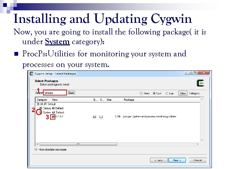Image resolution: width=225 pixels, height=169 pixels.
Task: Cycle the install action icon for System
Action: [54, 112]
